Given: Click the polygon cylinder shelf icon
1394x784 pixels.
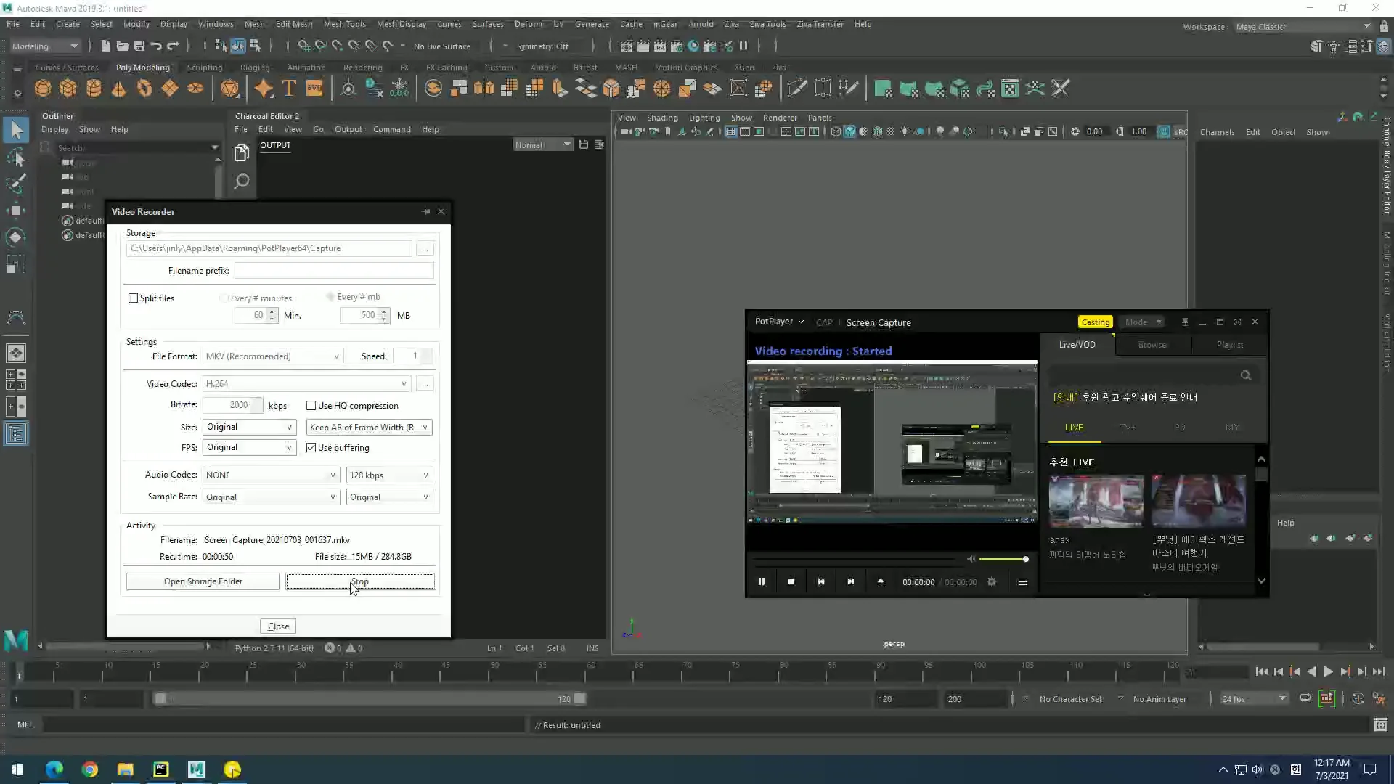Looking at the screenshot, I should pos(94,89).
